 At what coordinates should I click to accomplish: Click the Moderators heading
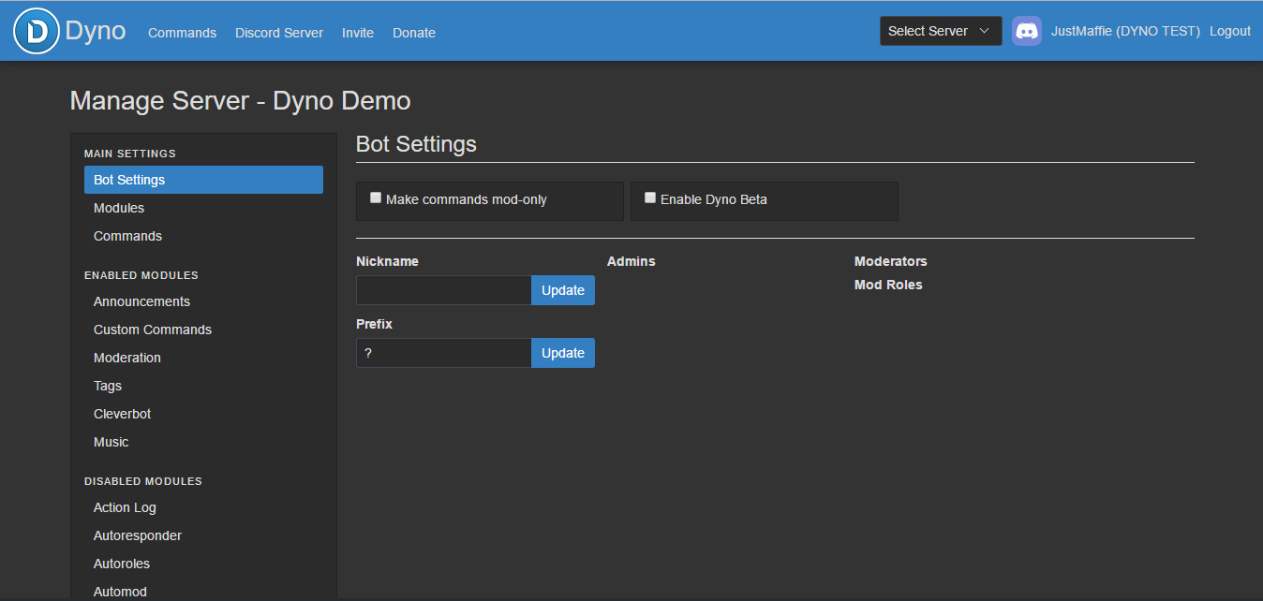tap(891, 261)
